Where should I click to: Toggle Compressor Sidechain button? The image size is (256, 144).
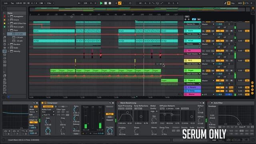pyautogui.click(x=48, y=107)
